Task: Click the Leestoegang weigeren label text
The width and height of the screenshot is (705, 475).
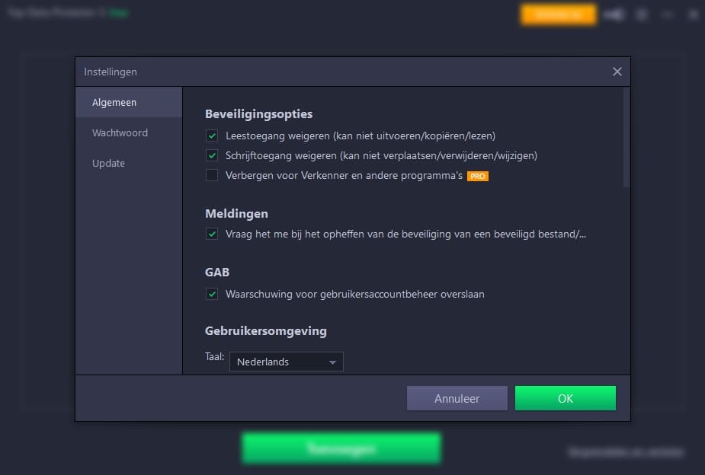Action: [361, 135]
